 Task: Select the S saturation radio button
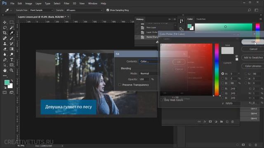coord(223,79)
